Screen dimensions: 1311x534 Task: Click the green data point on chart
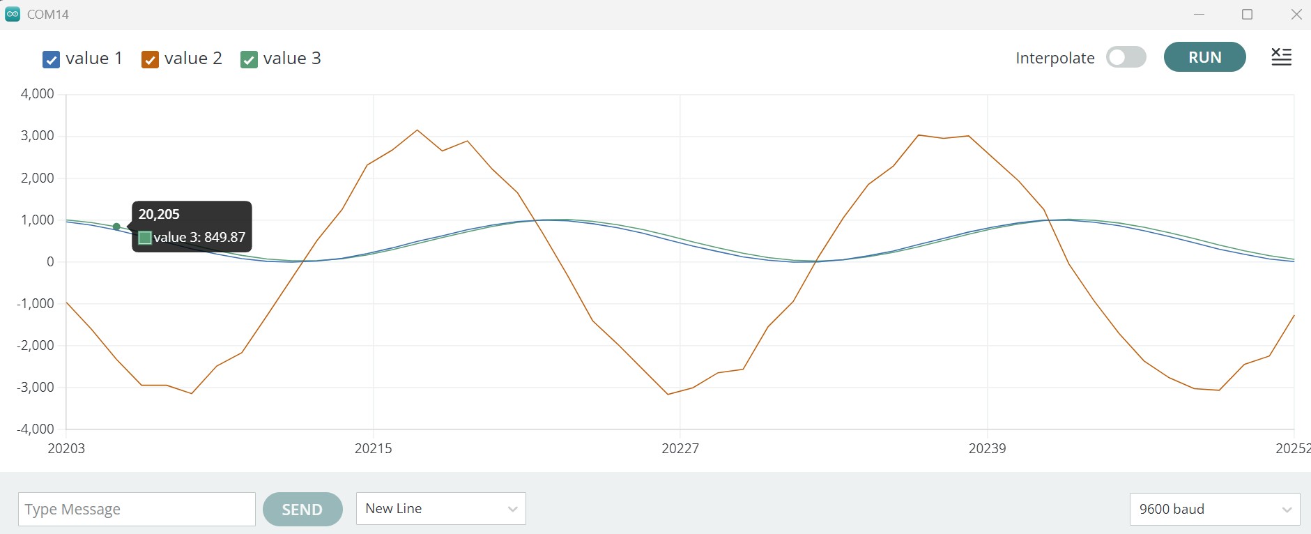(x=116, y=227)
